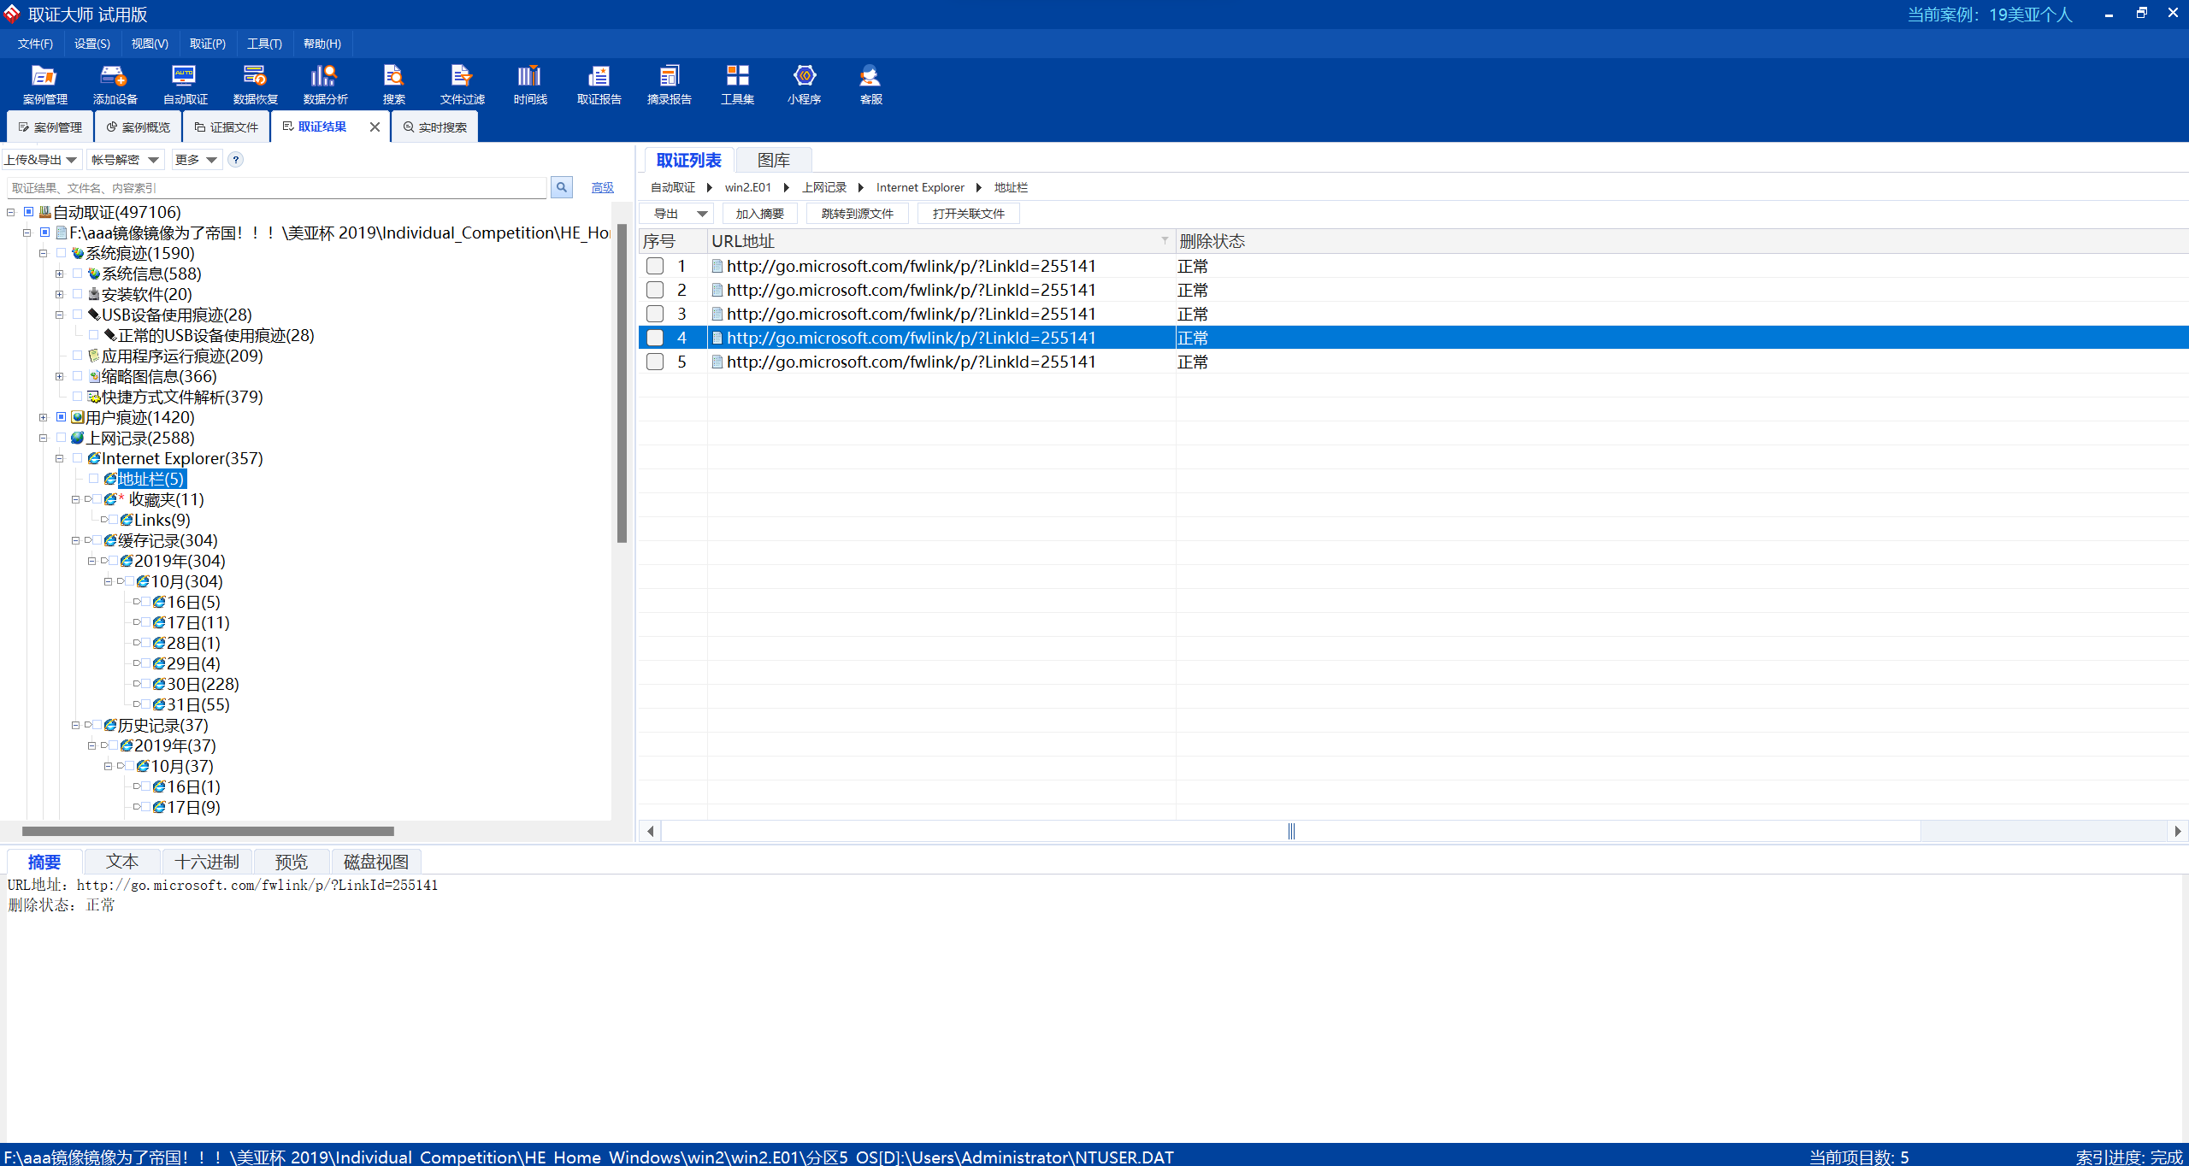Open the 导出 dropdown arrow

702,214
